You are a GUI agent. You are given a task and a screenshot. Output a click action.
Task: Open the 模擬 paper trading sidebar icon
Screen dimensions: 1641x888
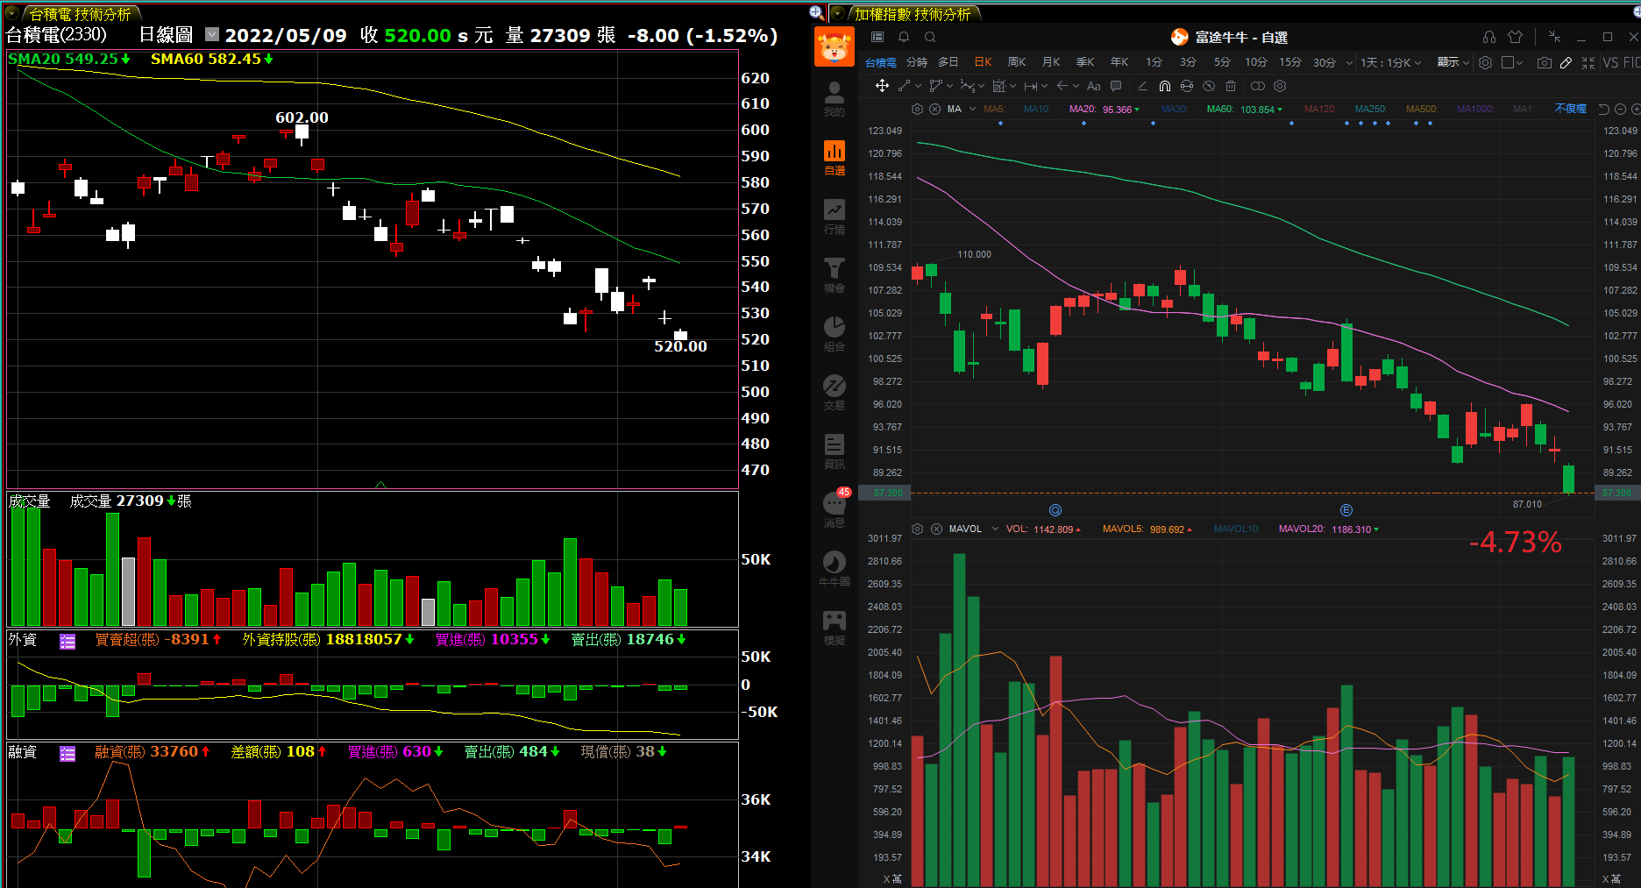[x=834, y=628]
